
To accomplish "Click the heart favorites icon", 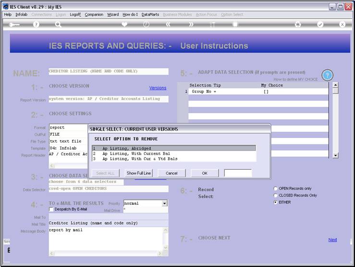I will pyautogui.click(x=124, y=24).
